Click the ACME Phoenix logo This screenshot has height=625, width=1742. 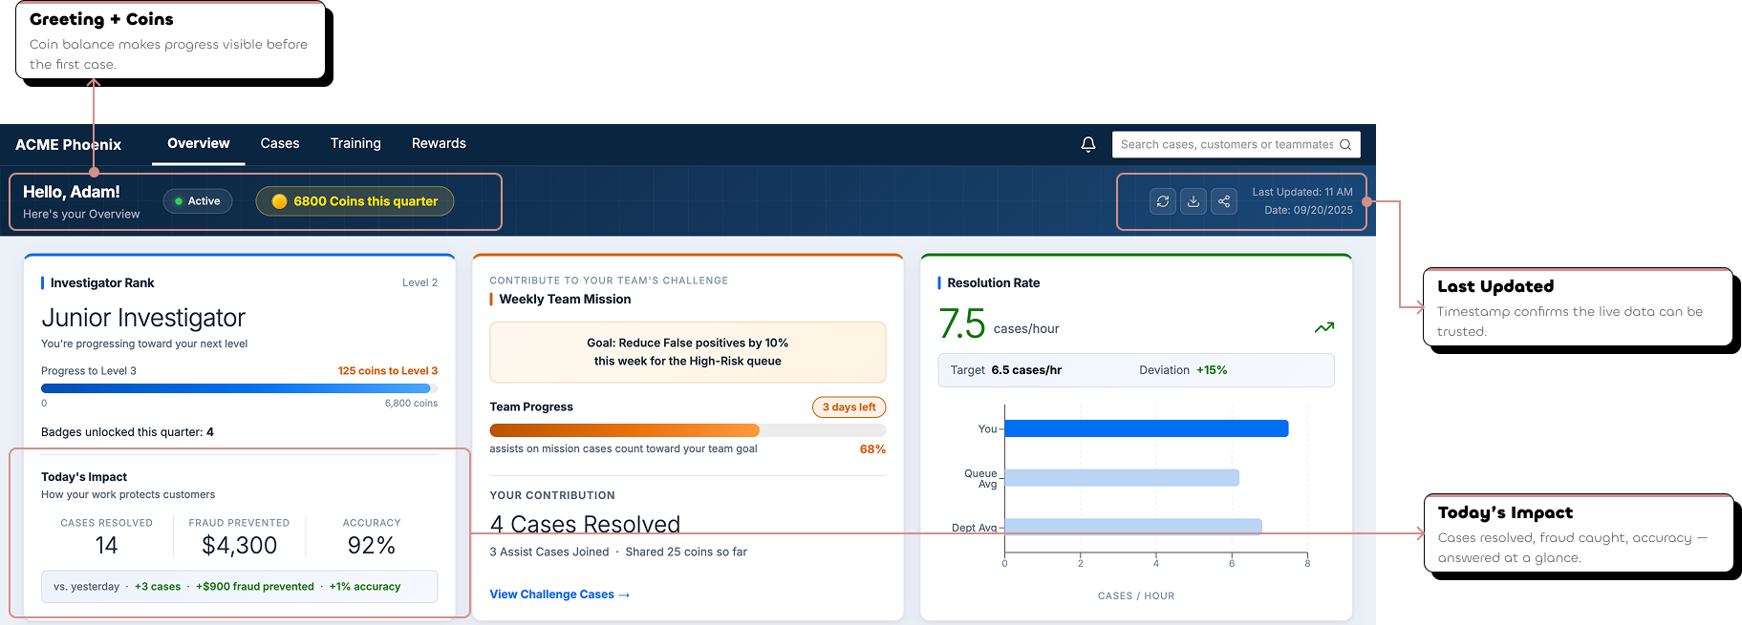click(x=68, y=145)
